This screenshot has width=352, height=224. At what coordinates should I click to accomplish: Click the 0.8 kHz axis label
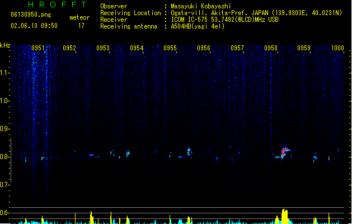coord(5,157)
